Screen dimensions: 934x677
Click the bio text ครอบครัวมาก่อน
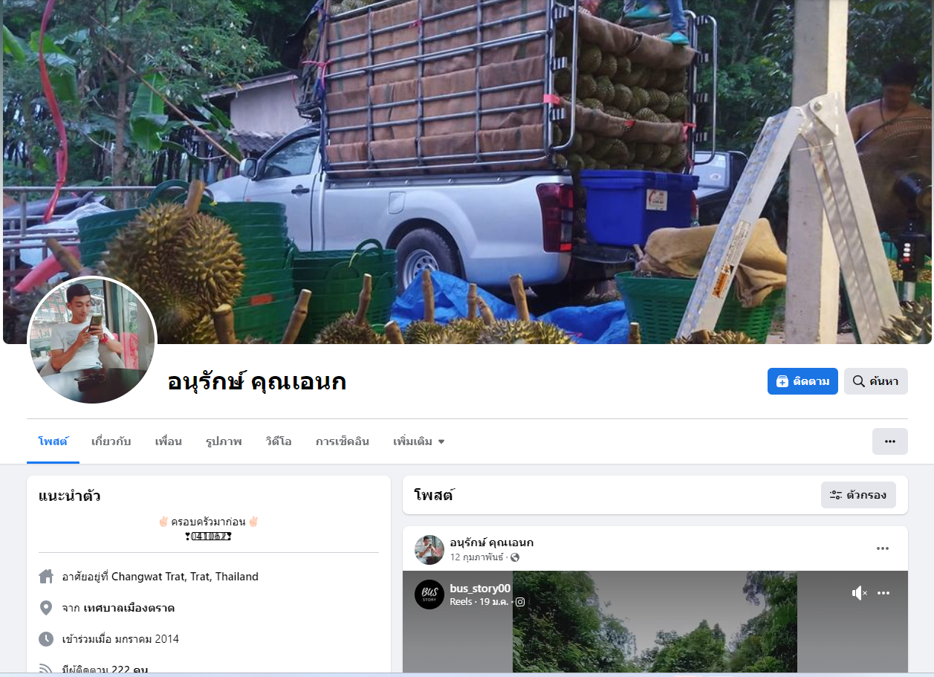pos(208,522)
